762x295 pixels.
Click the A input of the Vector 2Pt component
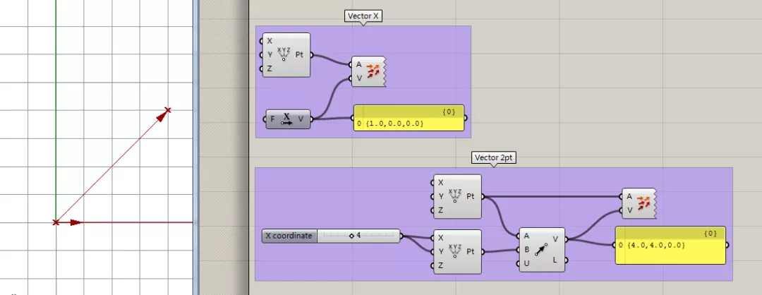coord(527,236)
